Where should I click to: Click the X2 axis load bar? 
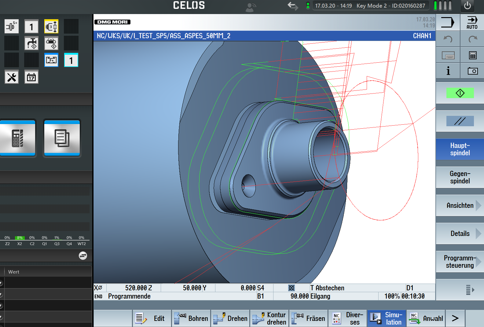click(20, 238)
